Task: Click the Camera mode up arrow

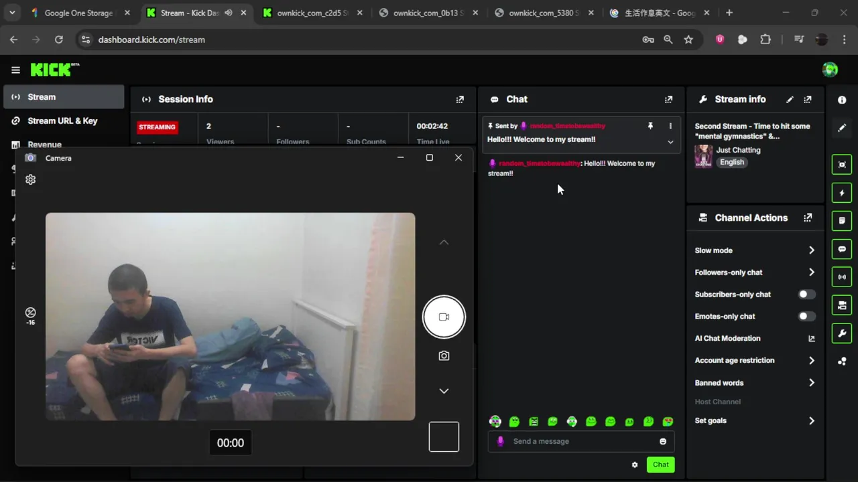Action: point(444,242)
